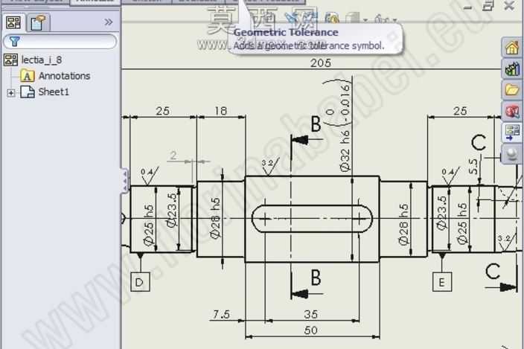Select the left 25 length dimension
This screenshot has height=349, width=524.
(x=163, y=111)
